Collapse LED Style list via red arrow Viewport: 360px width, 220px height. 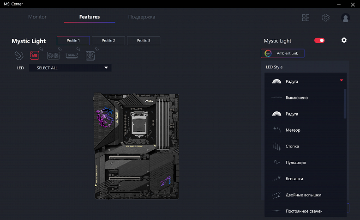click(342, 80)
